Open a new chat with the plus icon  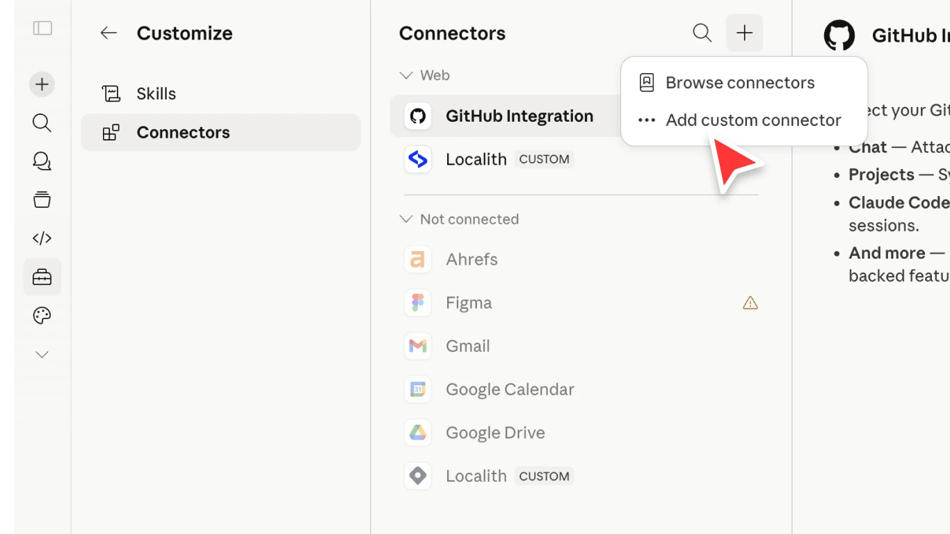pyautogui.click(x=42, y=84)
